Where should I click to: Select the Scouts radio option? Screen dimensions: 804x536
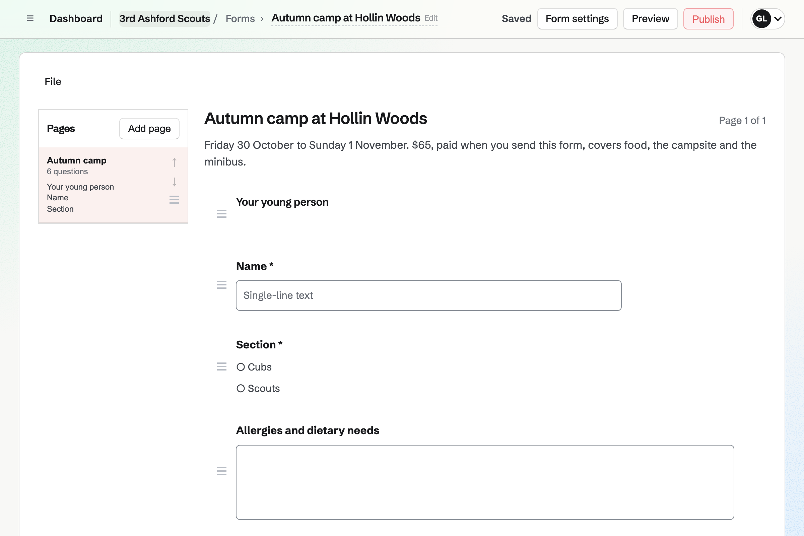click(241, 388)
